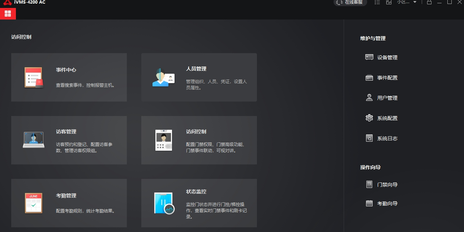This screenshot has width=464, height=232.
Task: Go to 用户管理 user management
Action: (387, 98)
